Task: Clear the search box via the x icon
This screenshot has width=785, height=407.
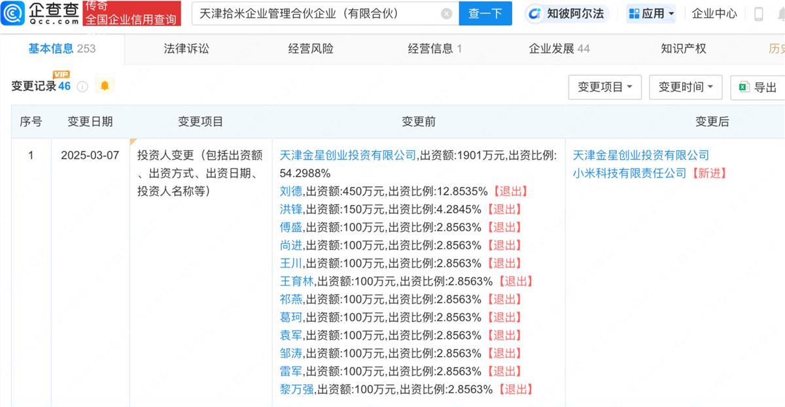Action: click(447, 13)
